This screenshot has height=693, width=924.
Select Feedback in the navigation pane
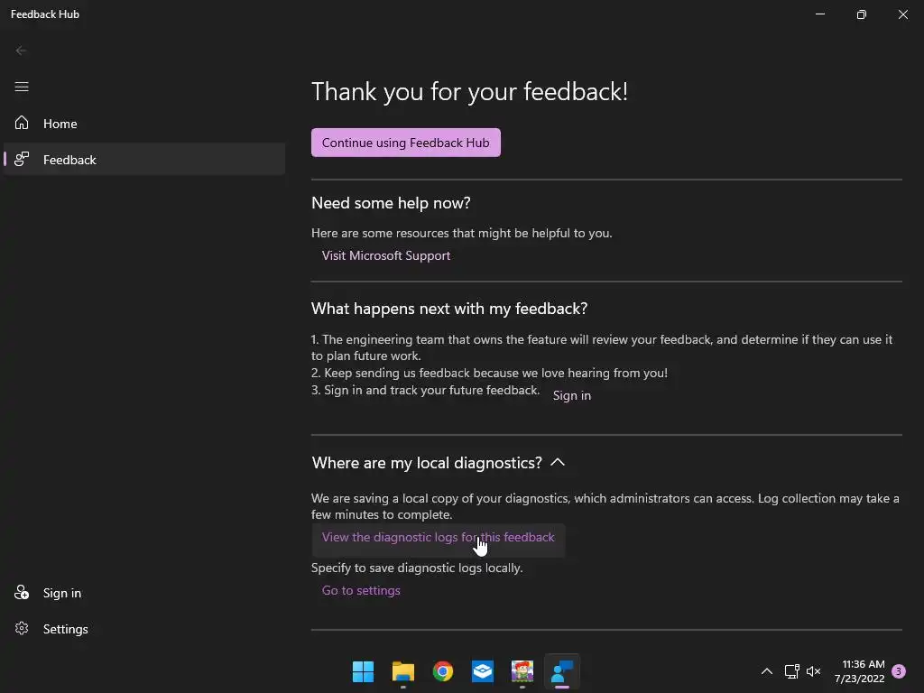click(144, 159)
